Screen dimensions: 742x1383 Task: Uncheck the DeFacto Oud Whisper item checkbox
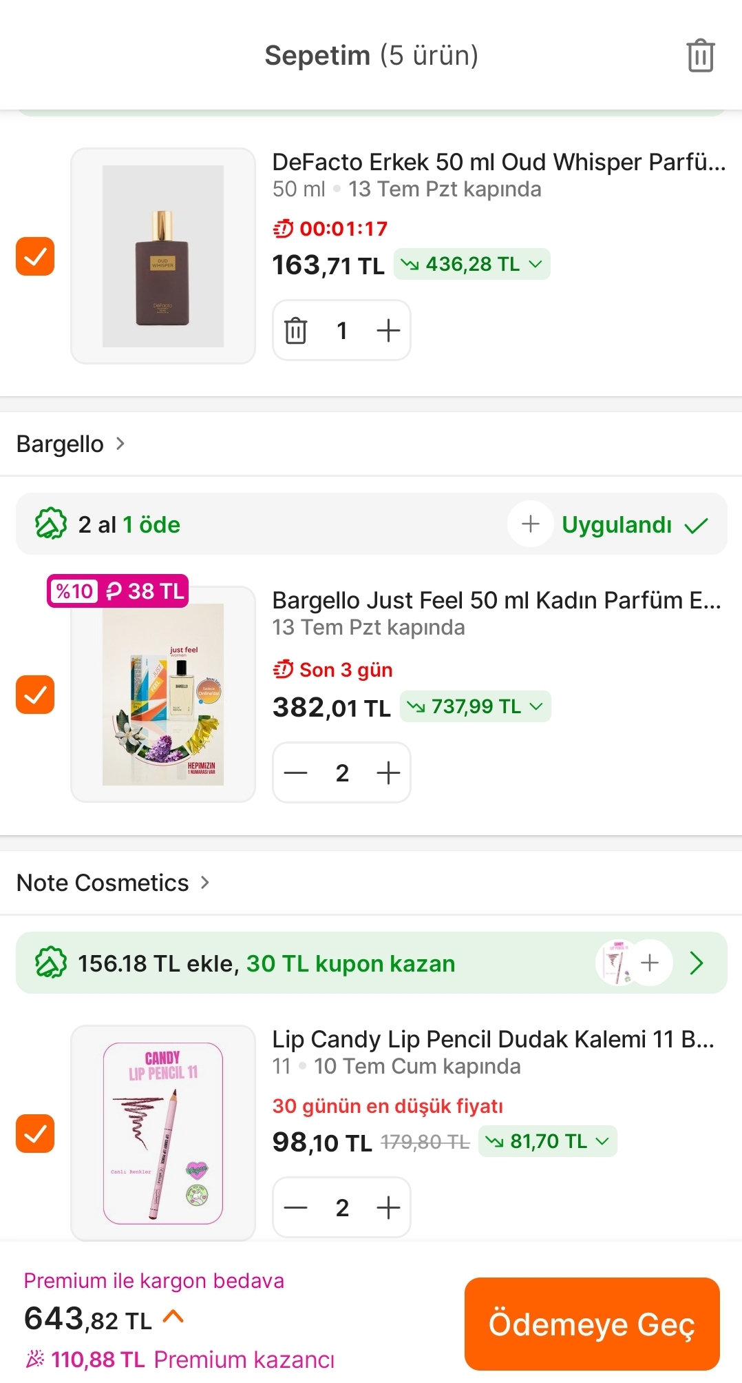35,256
